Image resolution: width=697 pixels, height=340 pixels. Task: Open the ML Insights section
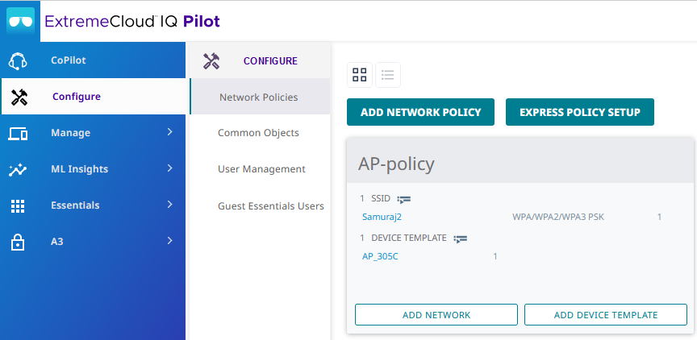click(x=94, y=169)
